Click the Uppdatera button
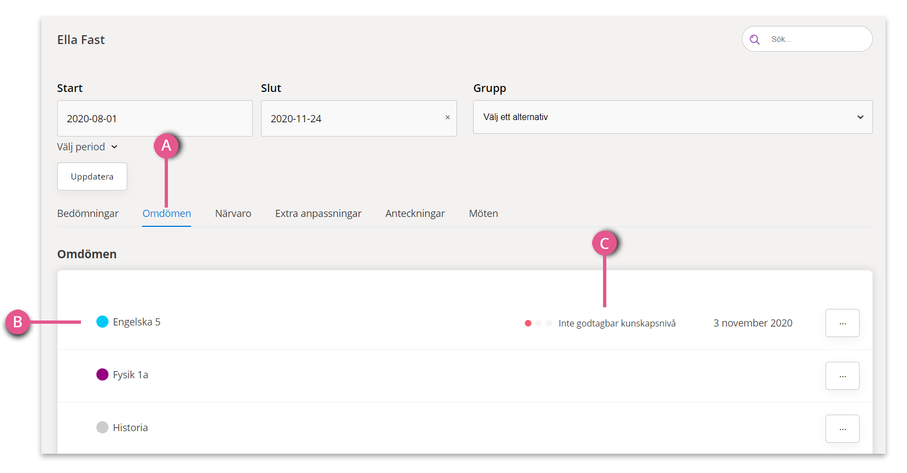This screenshot has width=907, height=473. tap(92, 176)
